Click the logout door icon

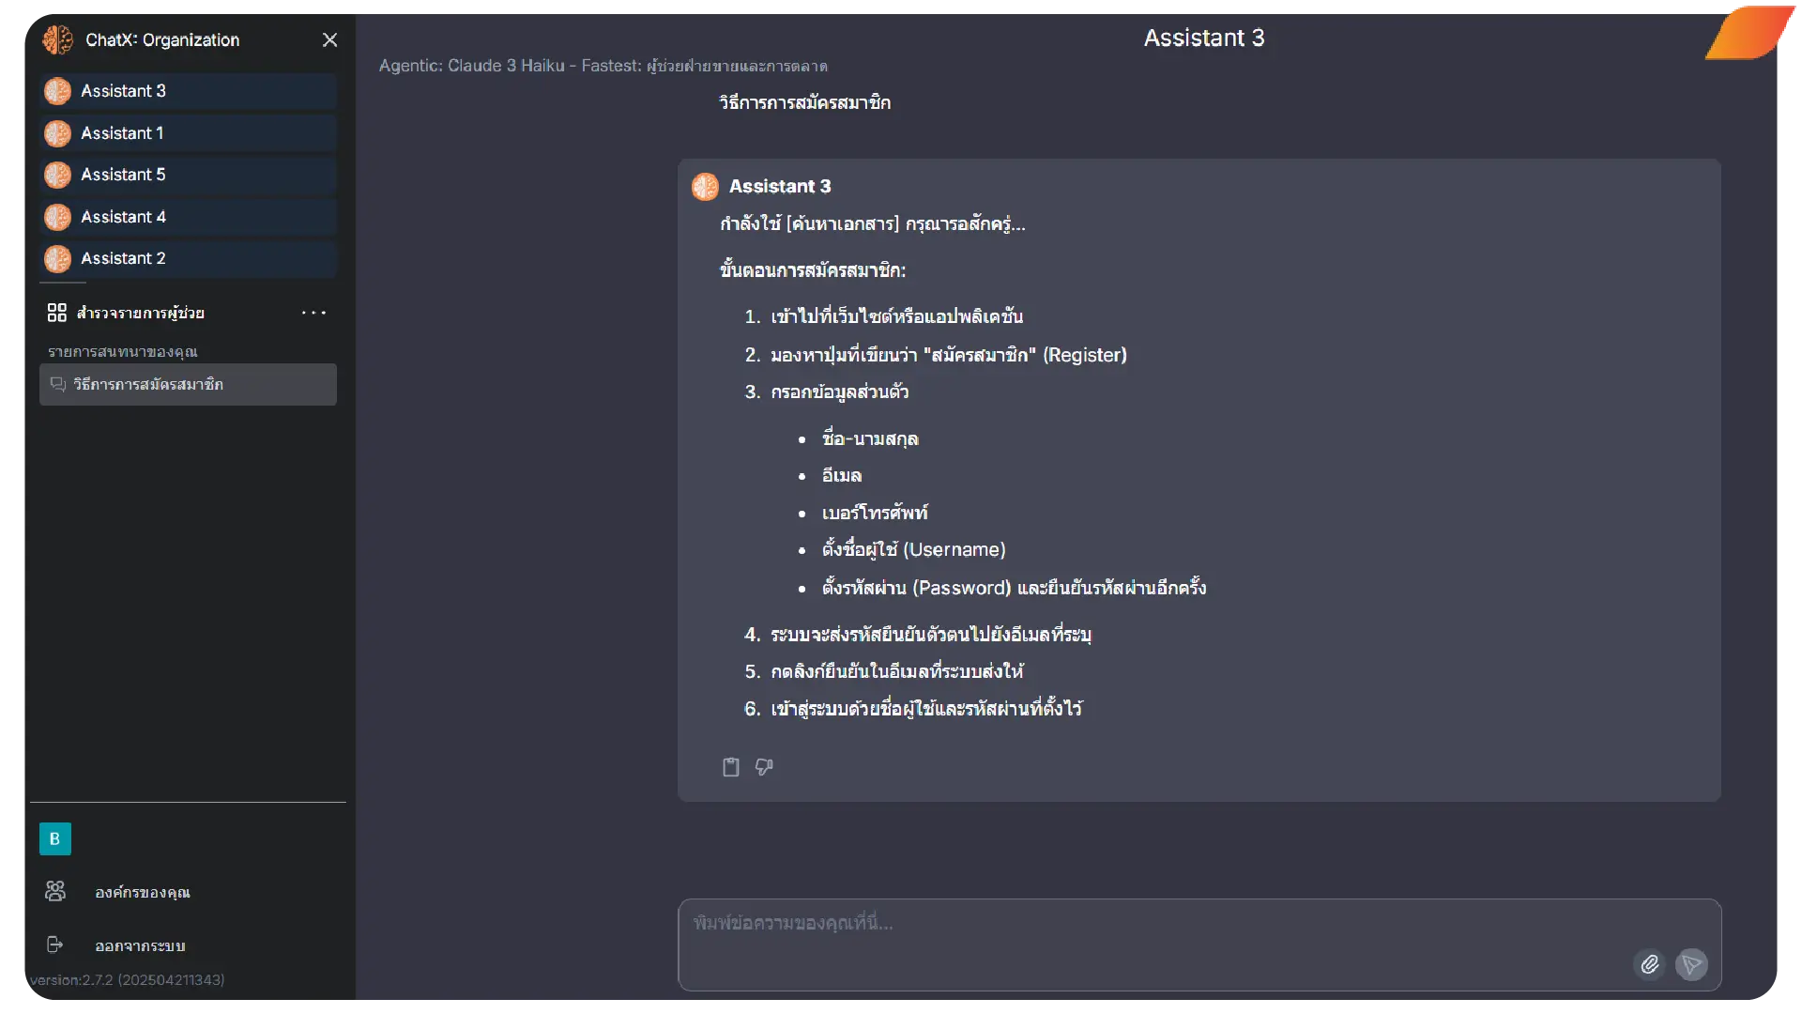point(55,945)
